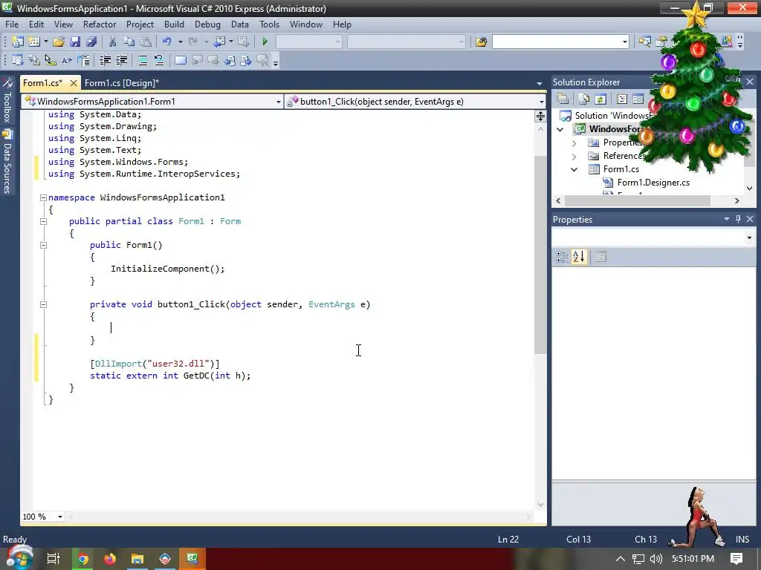Screen dimensions: 761x570
Task: Uncomment the selected lines icon
Action: [x=159, y=60]
